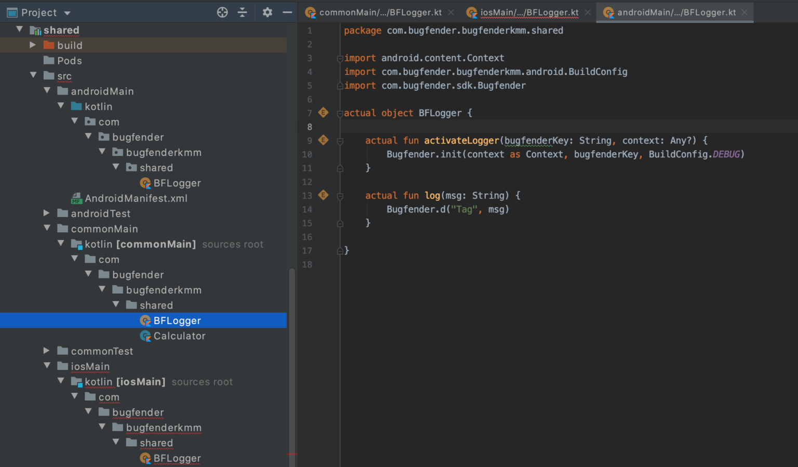Click expected declaration gutter icon on line 7
The image size is (798, 467).
click(x=323, y=112)
